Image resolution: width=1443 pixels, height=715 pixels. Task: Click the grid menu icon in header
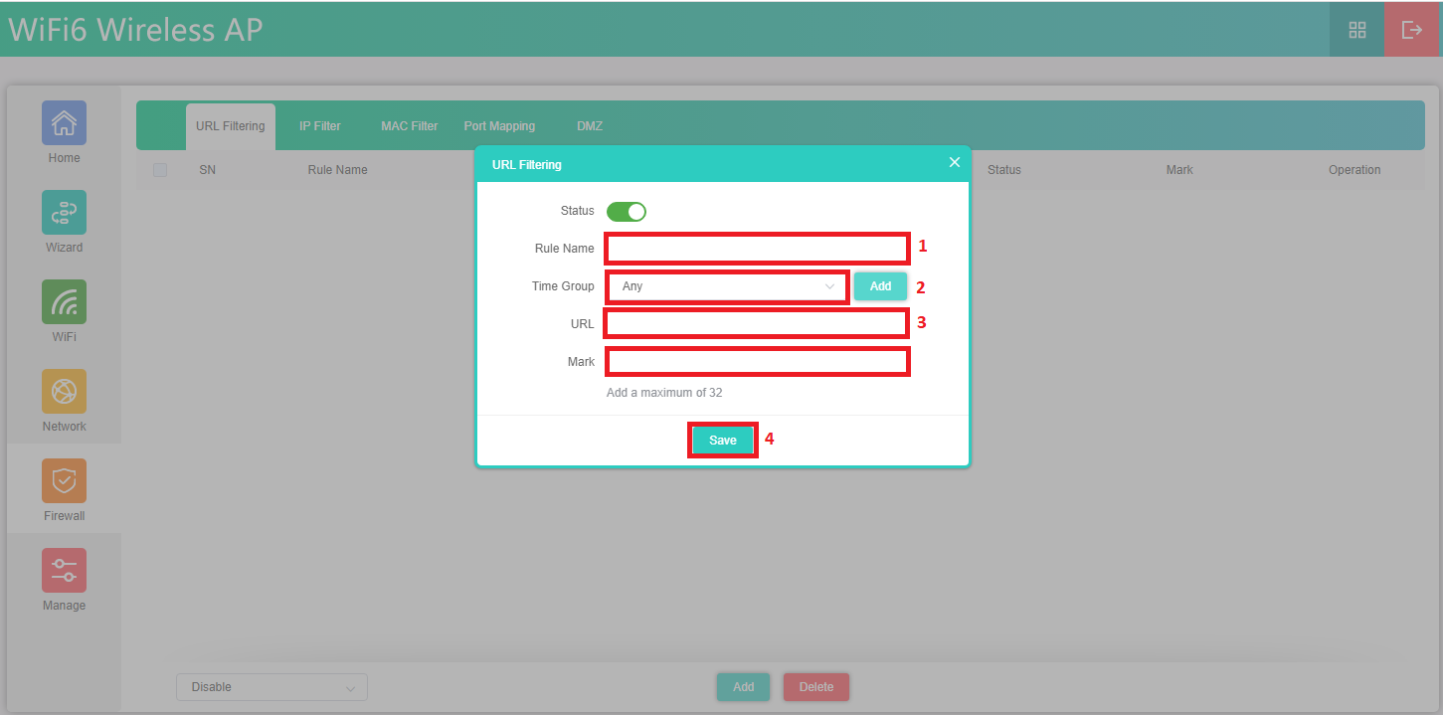(1356, 30)
